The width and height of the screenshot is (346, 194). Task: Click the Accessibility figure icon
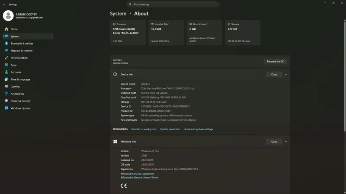click(6, 94)
